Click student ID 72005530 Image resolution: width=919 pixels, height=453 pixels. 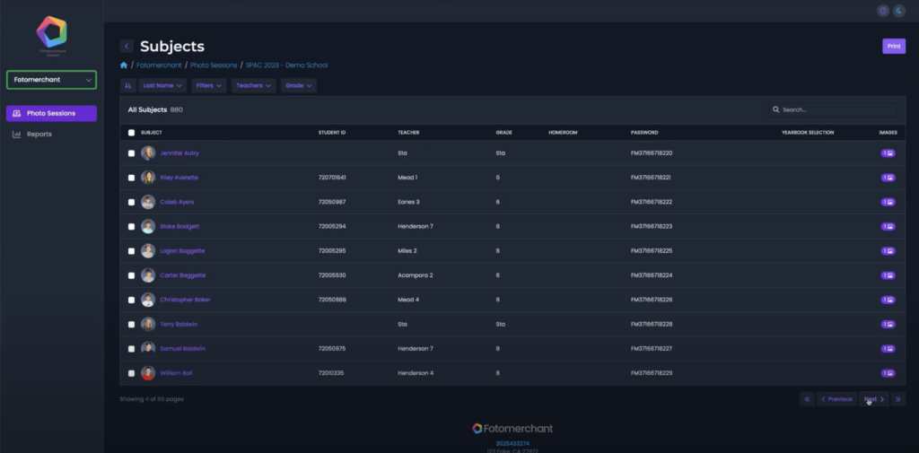[x=332, y=275]
